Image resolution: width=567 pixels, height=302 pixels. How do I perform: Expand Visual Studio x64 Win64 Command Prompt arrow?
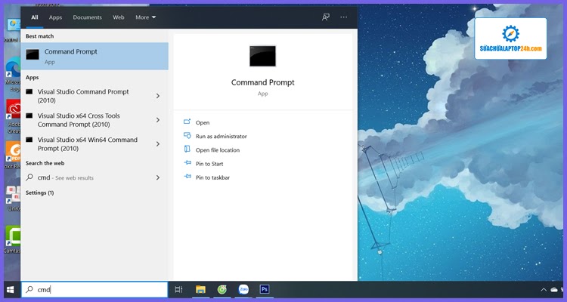(x=157, y=144)
